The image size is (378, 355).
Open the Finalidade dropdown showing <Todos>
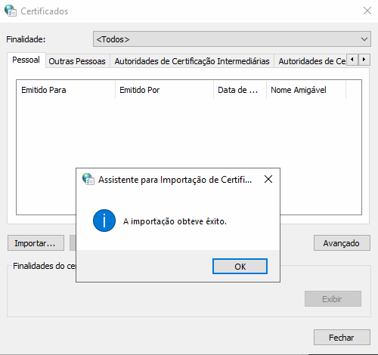coord(232,39)
